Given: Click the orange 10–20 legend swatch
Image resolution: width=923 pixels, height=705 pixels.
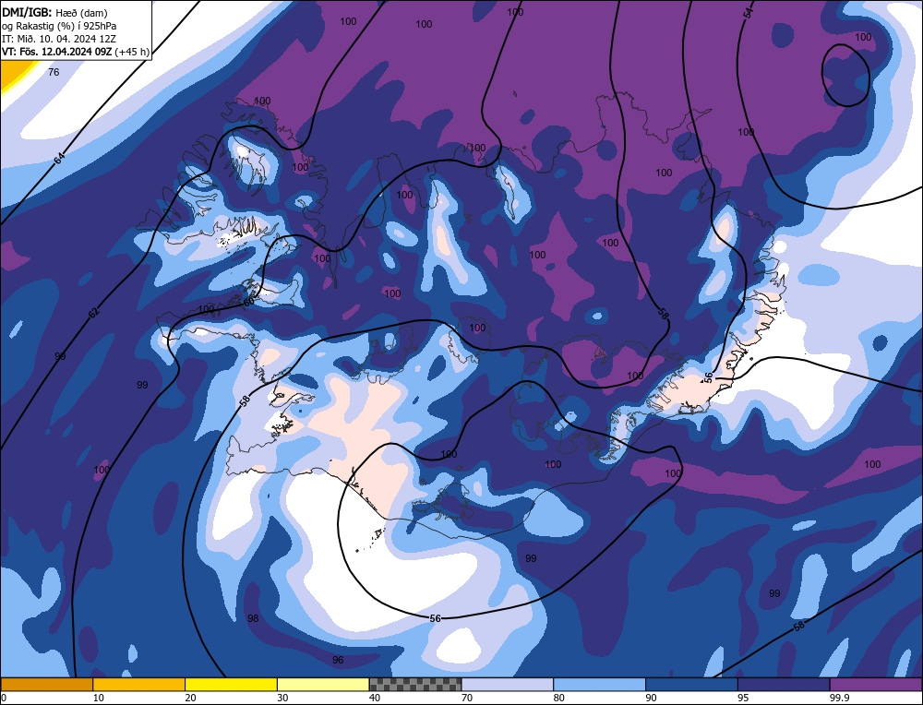Looking at the screenshot, I should (139, 685).
